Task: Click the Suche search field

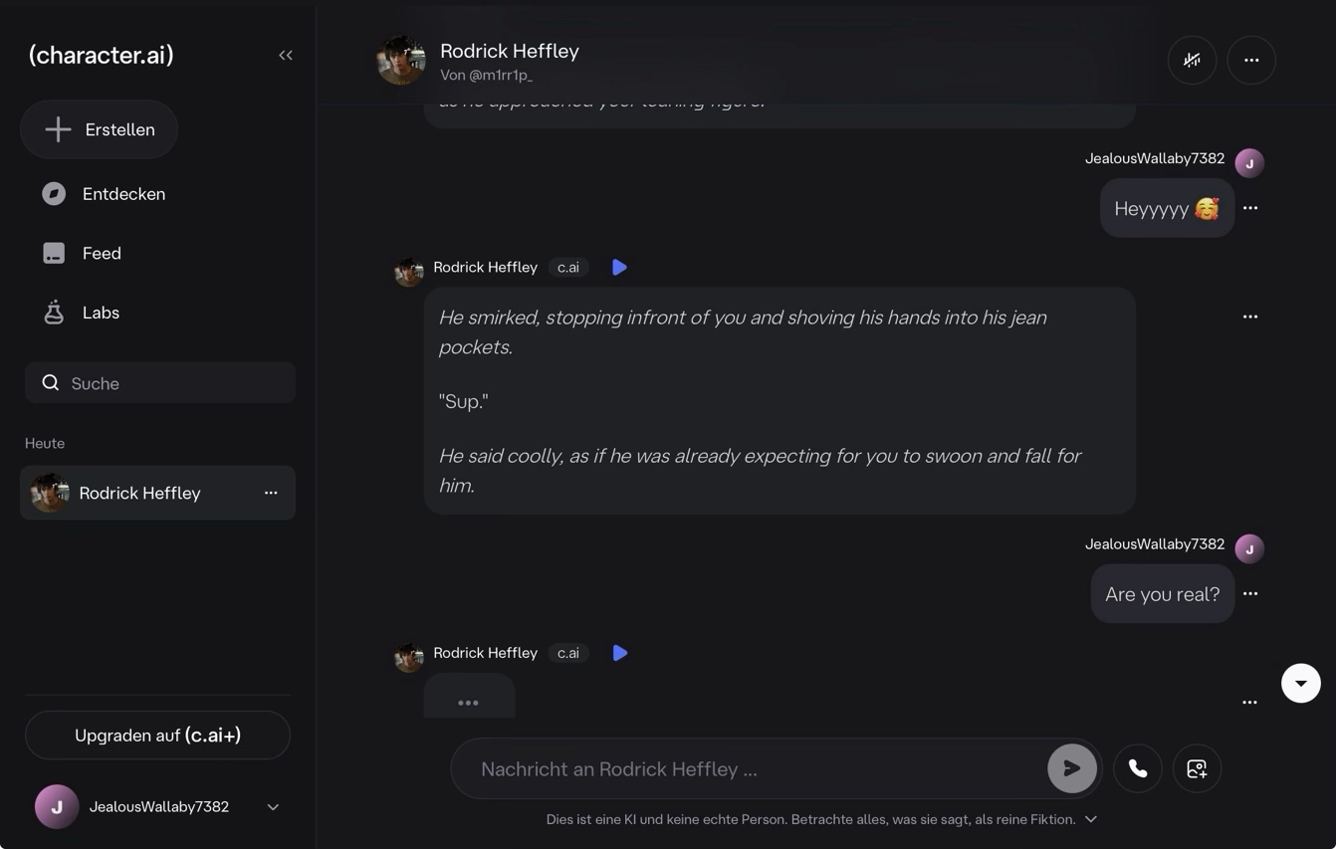Action: pyautogui.click(x=160, y=383)
